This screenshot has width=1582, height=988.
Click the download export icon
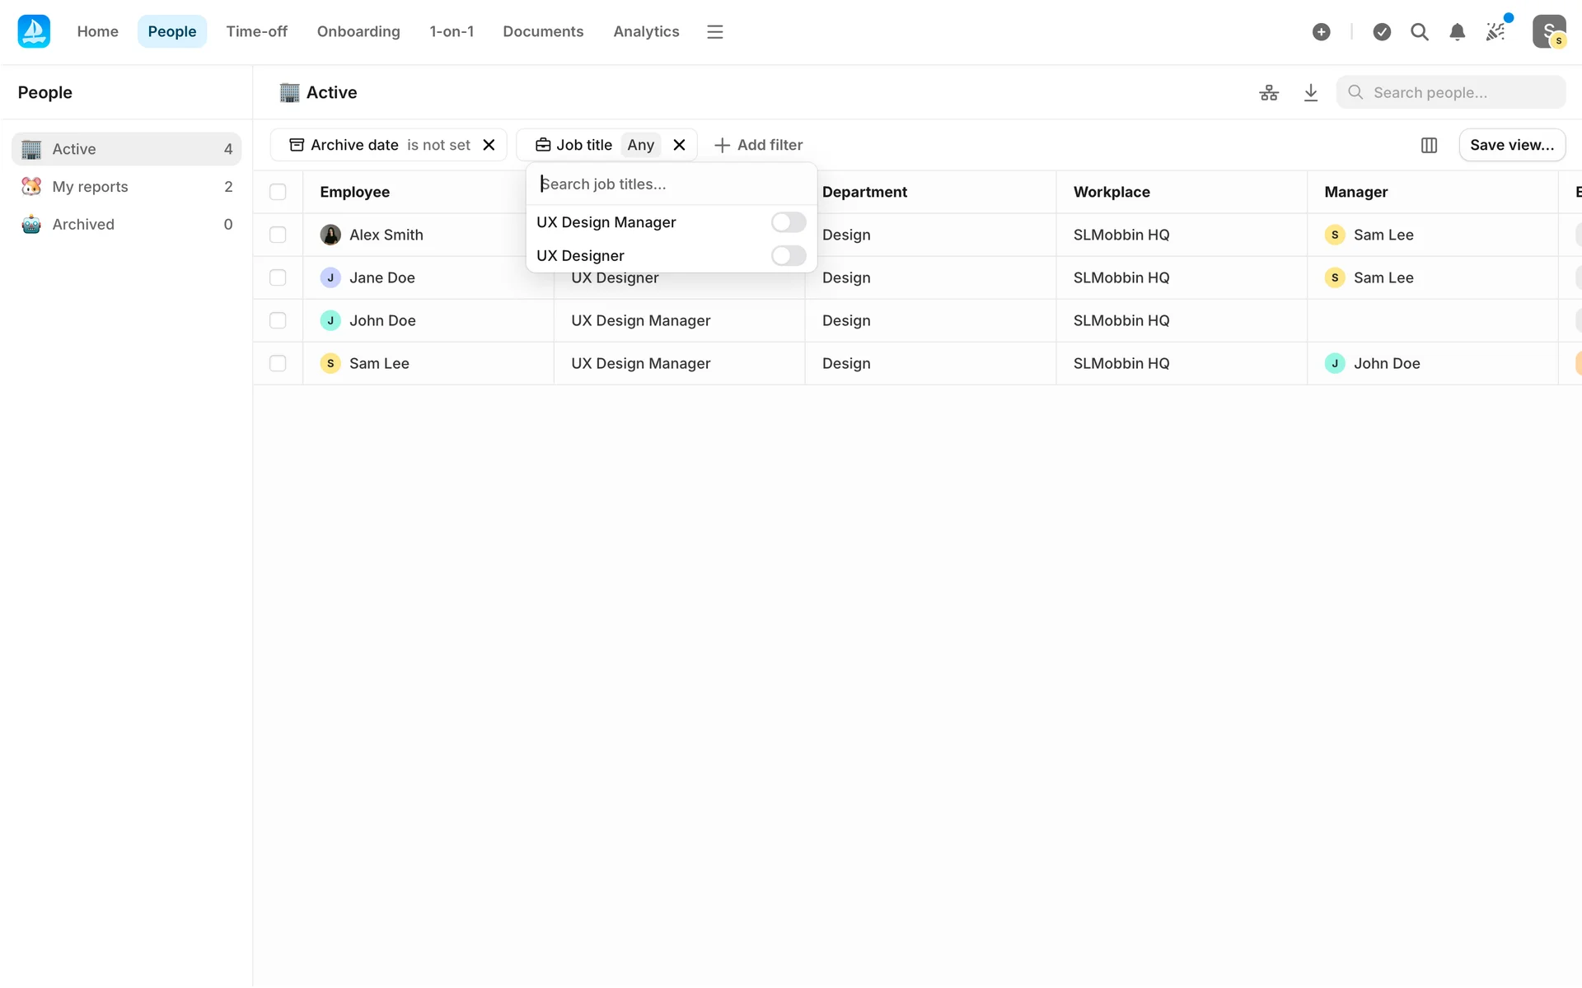pyautogui.click(x=1311, y=93)
